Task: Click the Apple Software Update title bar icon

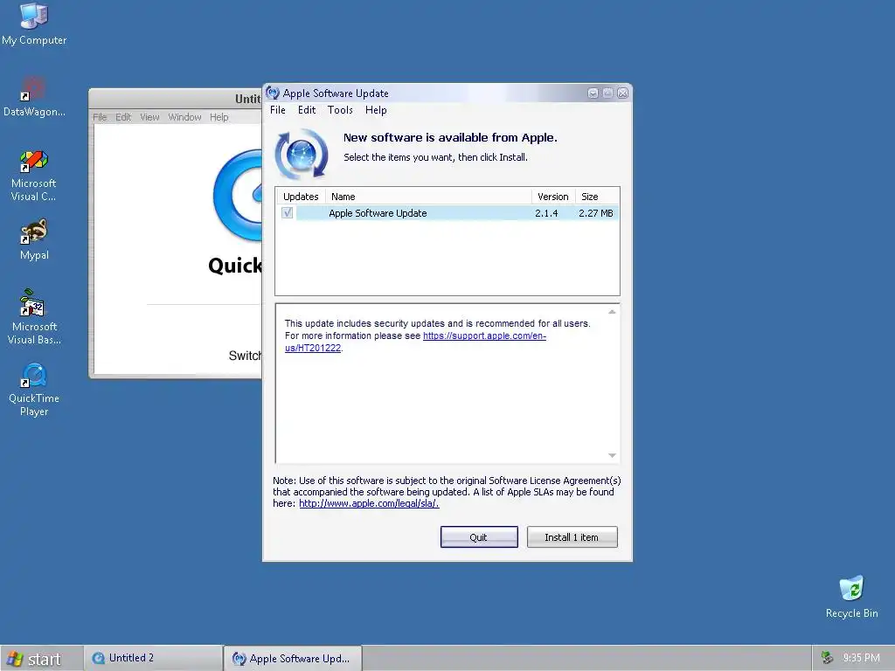Action: click(273, 93)
